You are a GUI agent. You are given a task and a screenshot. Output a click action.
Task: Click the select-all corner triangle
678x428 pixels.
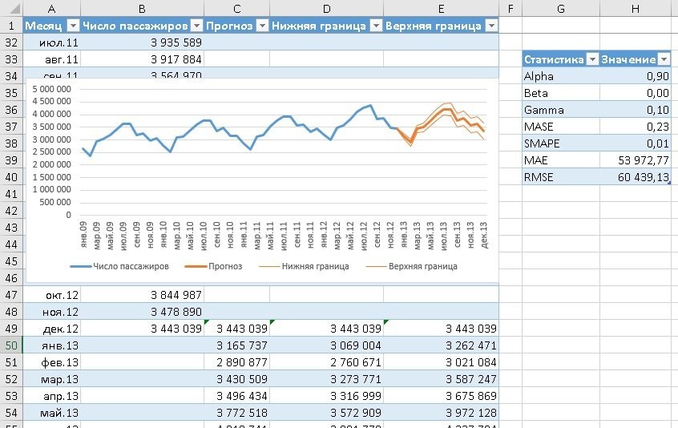pyautogui.click(x=12, y=9)
